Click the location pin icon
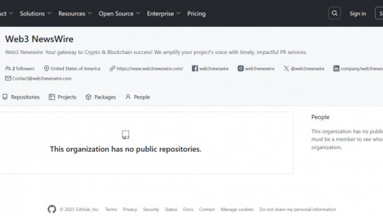Screen dimensions: 383x216 [x=47, y=68]
